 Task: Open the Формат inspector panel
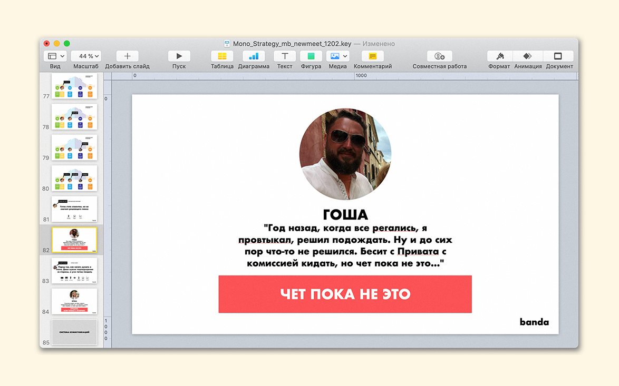point(499,56)
